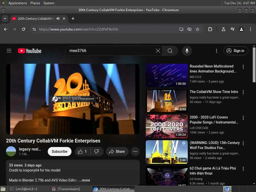View site information icon in address bar
The width and height of the screenshot is (256, 192).
34,29
